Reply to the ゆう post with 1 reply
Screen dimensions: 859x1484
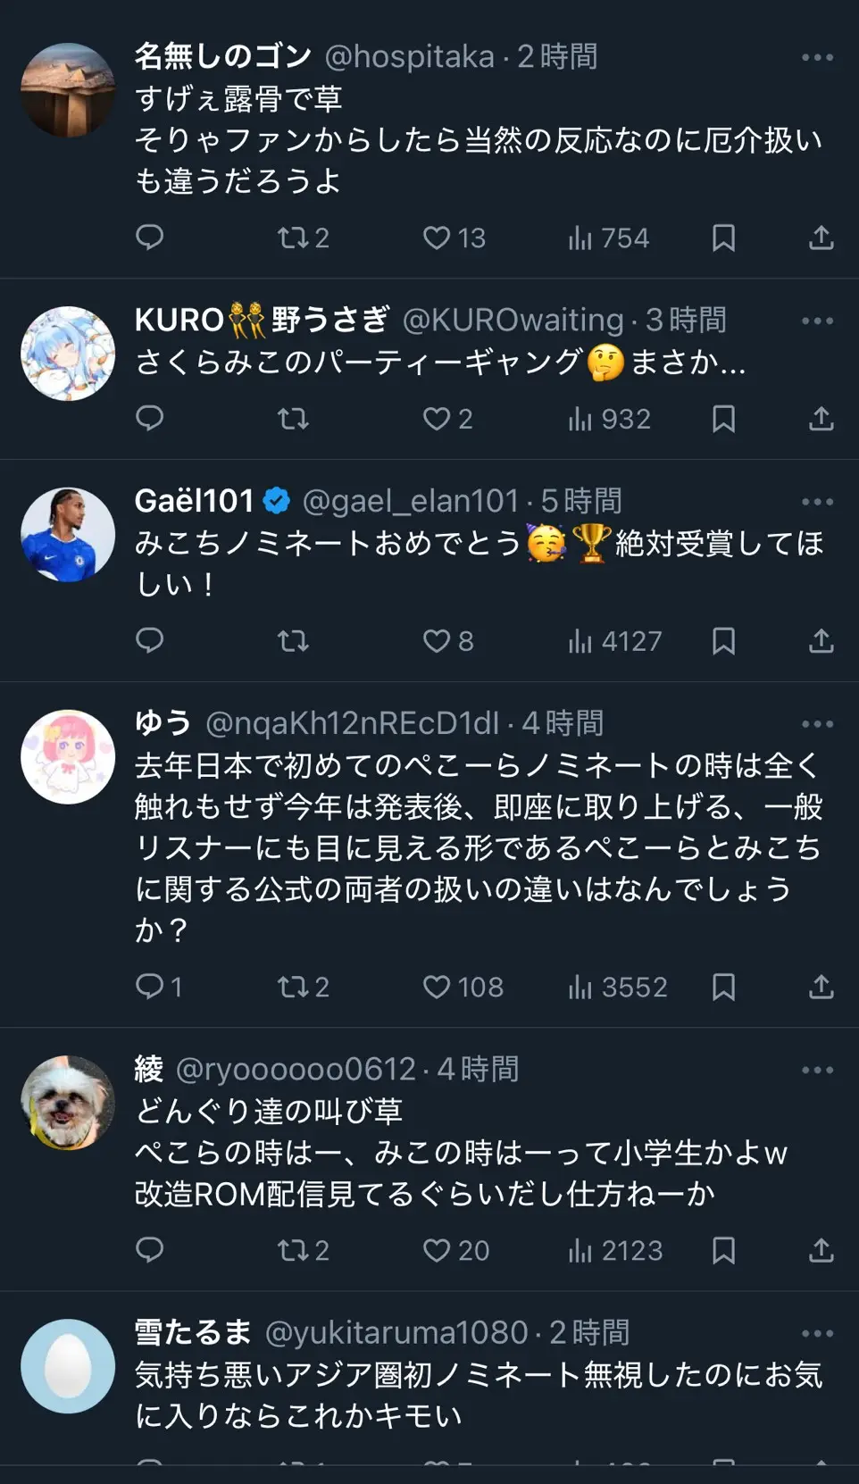click(158, 987)
